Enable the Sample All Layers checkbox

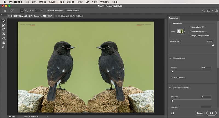click(47, 11)
